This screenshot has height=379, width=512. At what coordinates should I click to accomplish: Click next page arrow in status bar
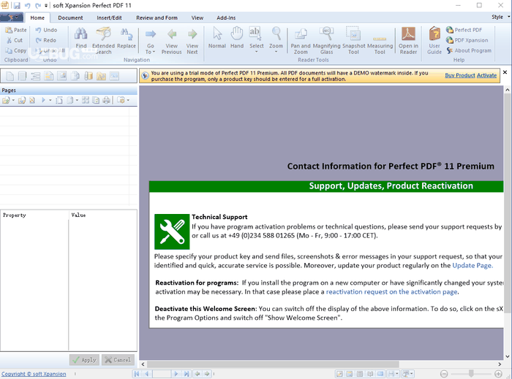coord(176,374)
